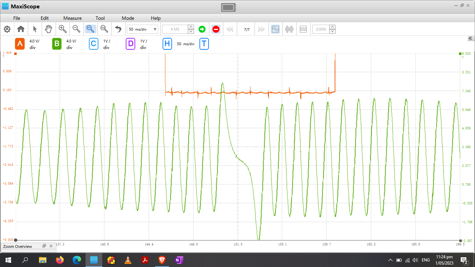Screen dimensions: 475x267
Task: Open the Windows Start menu
Action: tap(8, 260)
